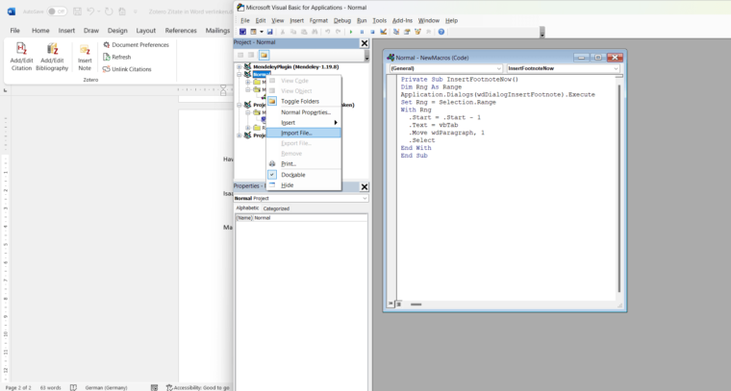731x391 pixels.
Task: Choose Print... in the context menu
Action: [304, 164]
